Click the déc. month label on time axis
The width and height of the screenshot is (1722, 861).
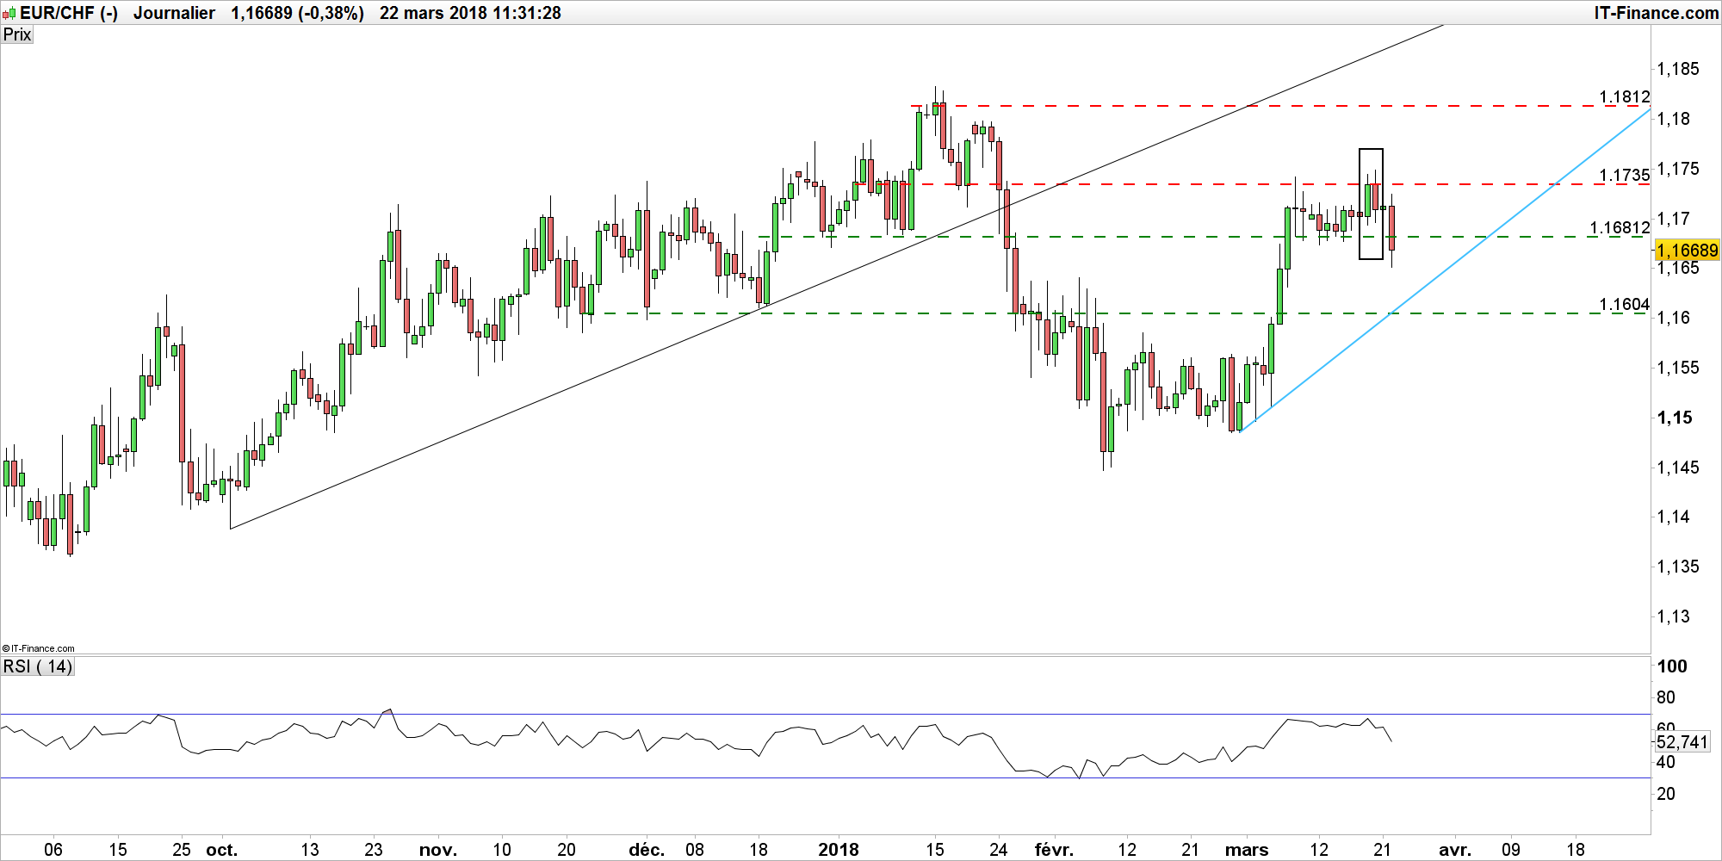pos(646,850)
